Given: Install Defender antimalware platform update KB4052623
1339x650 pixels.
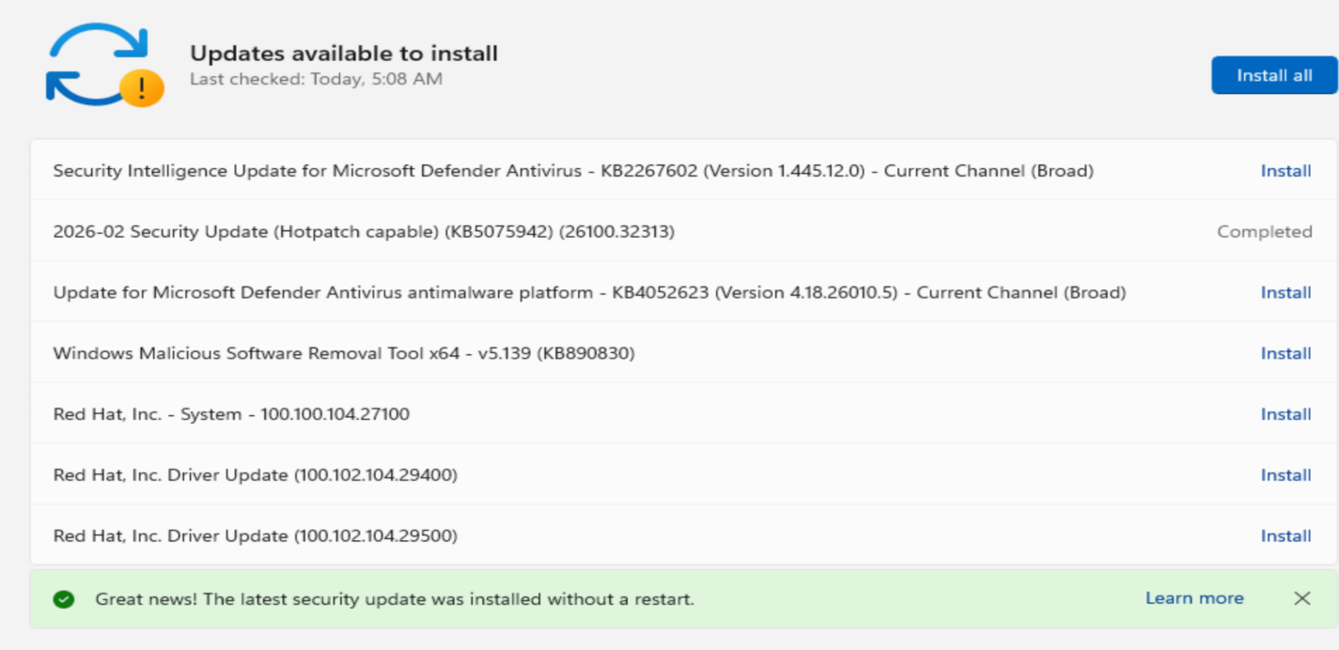Looking at the screenshot, I should tap(1285, 293).
